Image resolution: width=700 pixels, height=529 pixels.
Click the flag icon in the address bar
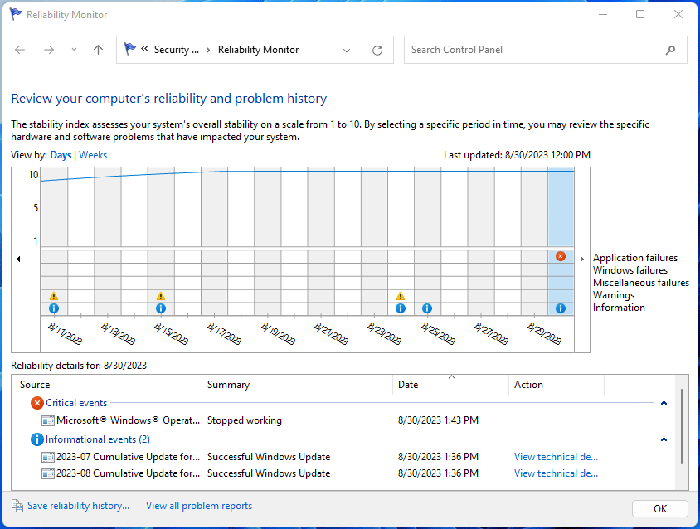130,49
